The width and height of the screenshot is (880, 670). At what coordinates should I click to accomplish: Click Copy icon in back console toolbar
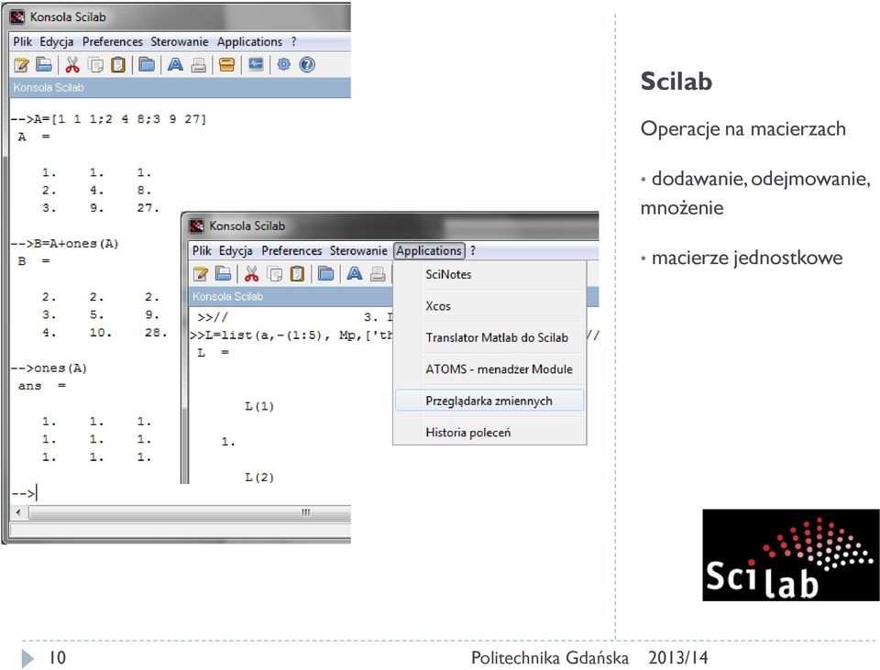[x=96, y=65]
